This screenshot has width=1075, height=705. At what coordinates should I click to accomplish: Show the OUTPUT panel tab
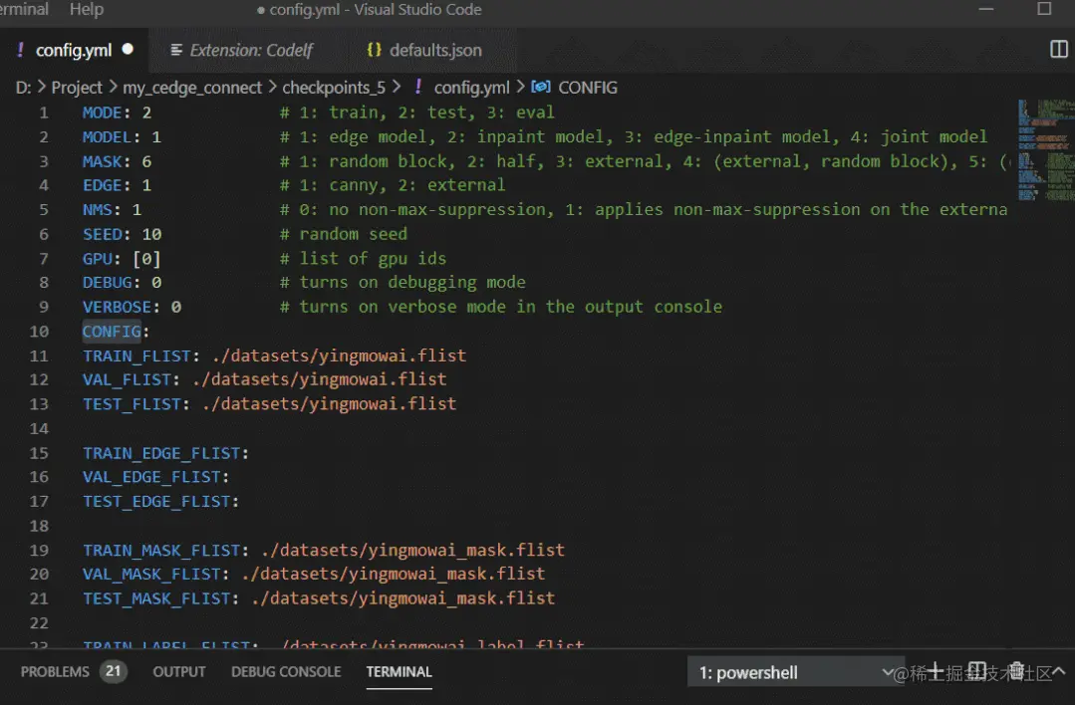click(x=179, y=672)
